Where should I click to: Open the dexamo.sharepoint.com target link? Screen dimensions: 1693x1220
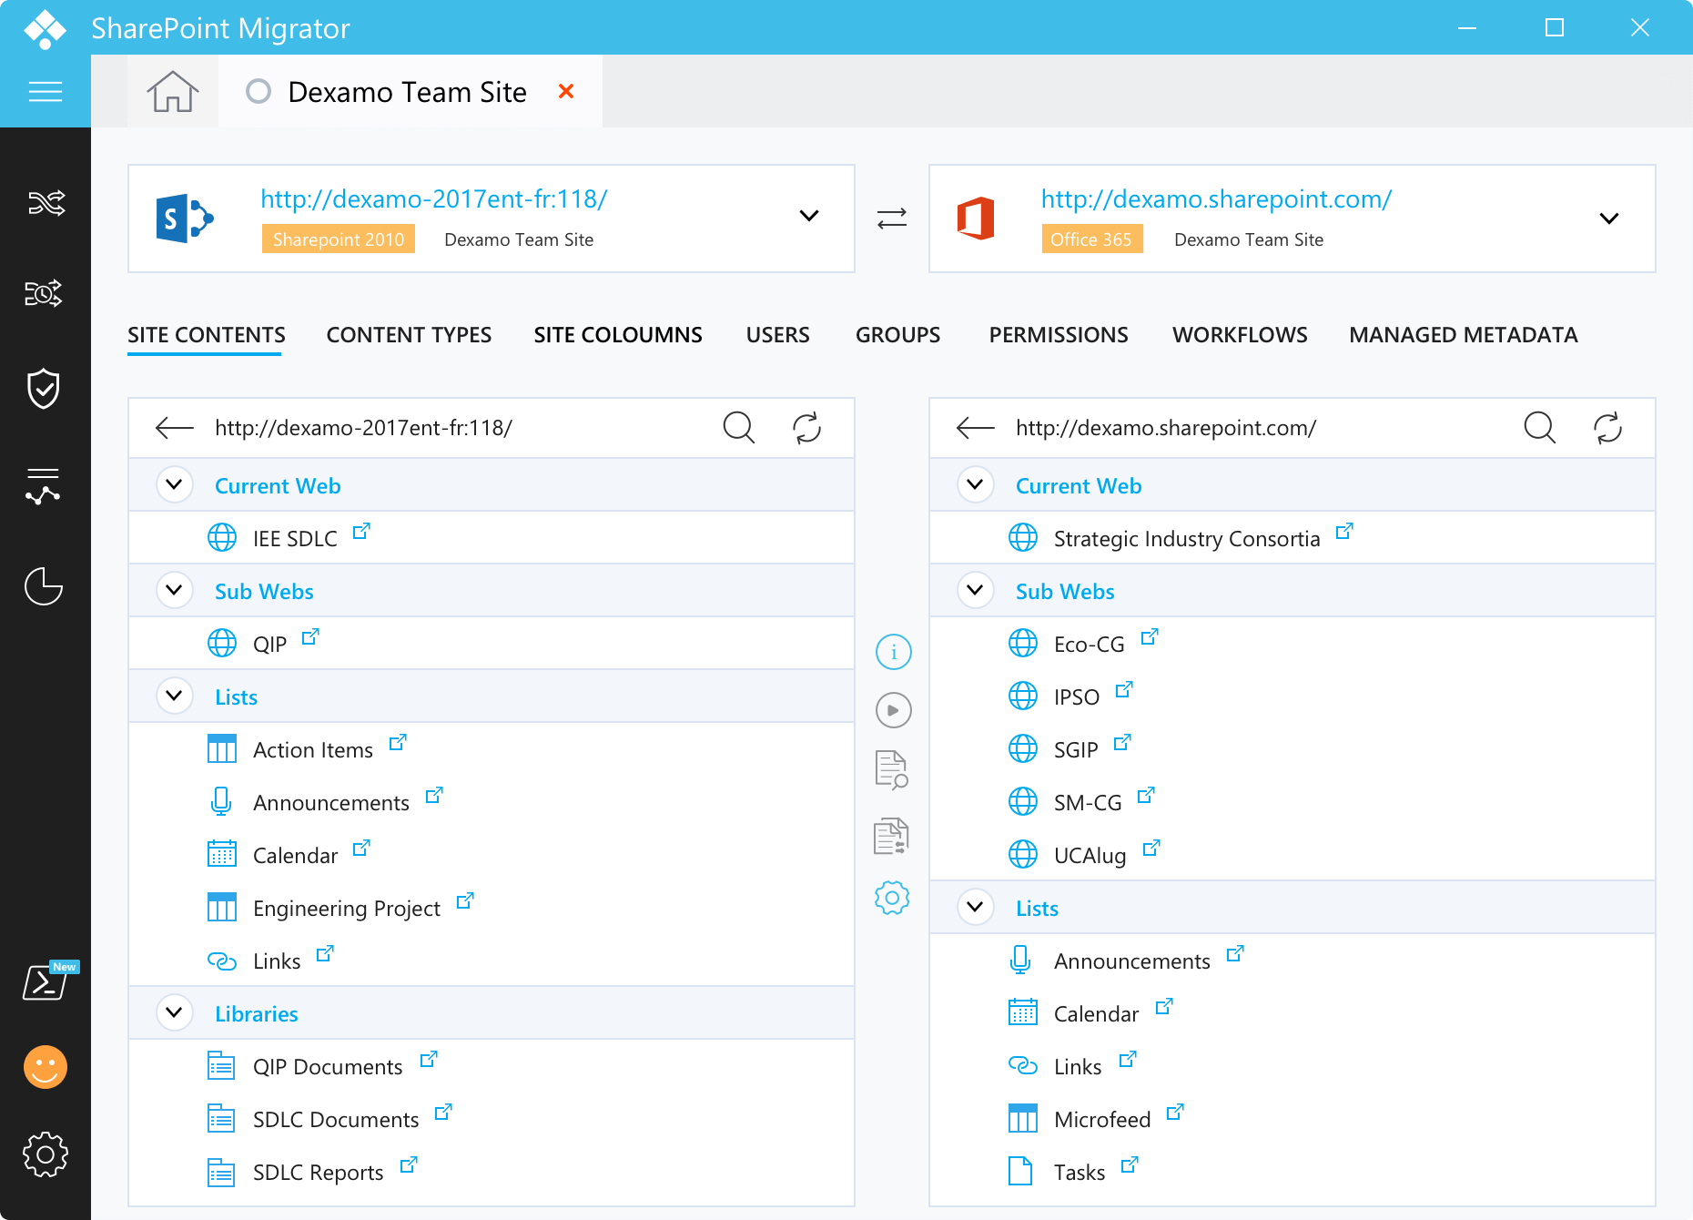(1217, 198)
